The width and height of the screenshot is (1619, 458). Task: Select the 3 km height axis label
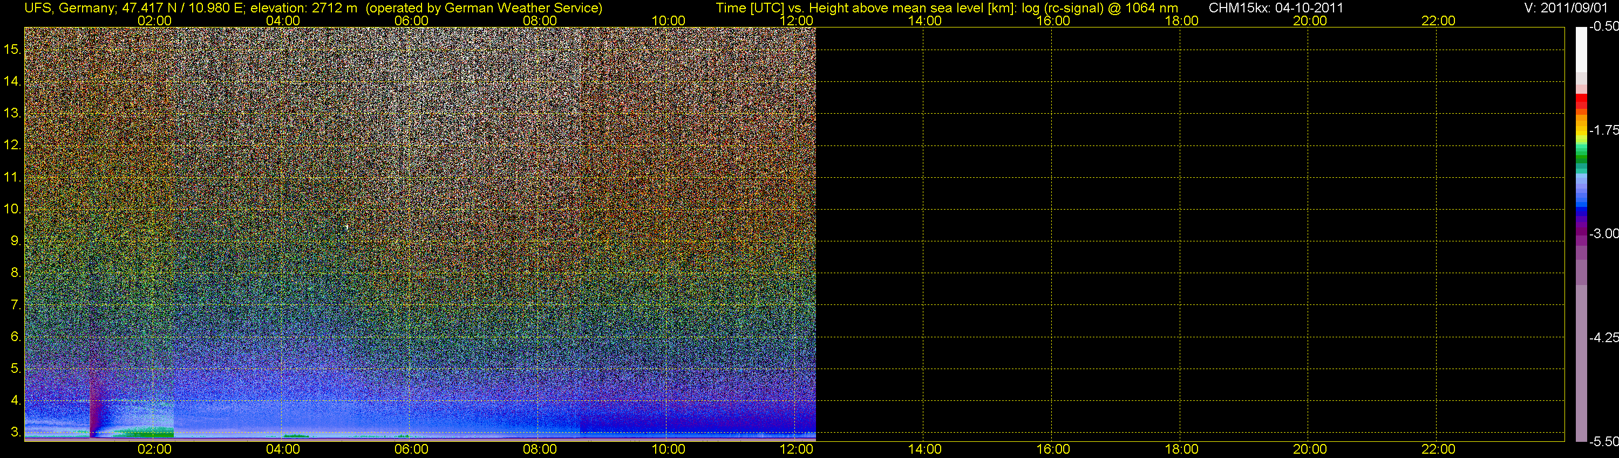15,432
